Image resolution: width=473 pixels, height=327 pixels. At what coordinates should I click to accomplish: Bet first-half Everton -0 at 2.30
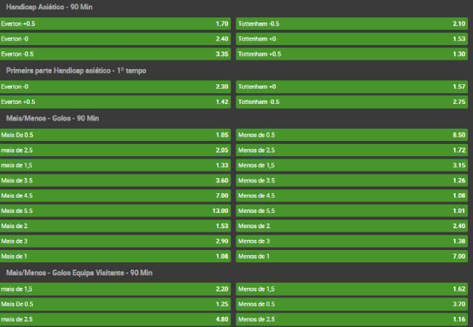click(x=116, y=87)
